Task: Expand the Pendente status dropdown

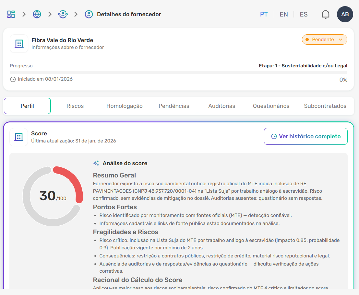Action: pos(324,40)
